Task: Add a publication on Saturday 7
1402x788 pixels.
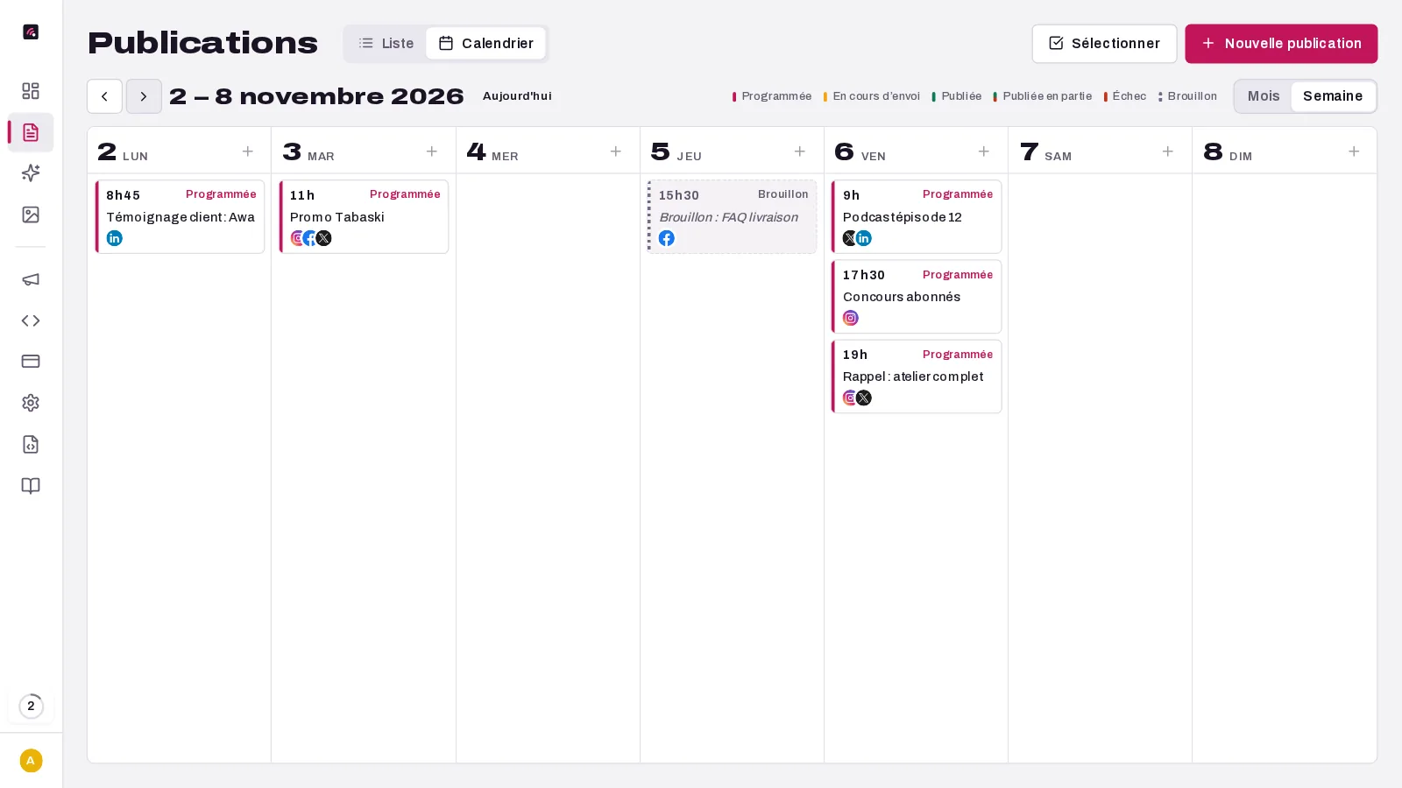Action: pyautogui.click(x=1168, y=151)
